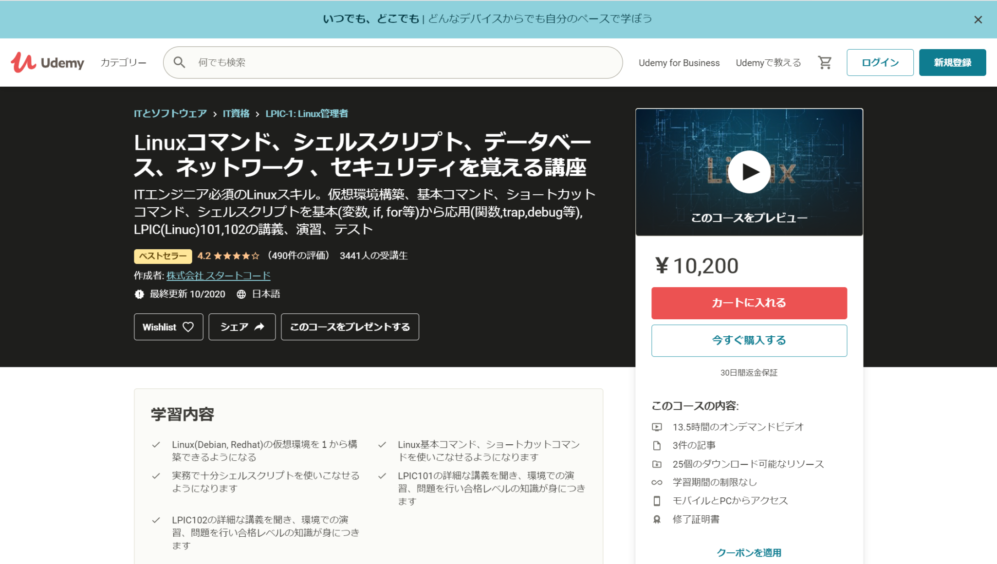Click the 新規登録 button
Viewport: 997px width, 564px height.
pyautogui.click(x=952, y=62)
